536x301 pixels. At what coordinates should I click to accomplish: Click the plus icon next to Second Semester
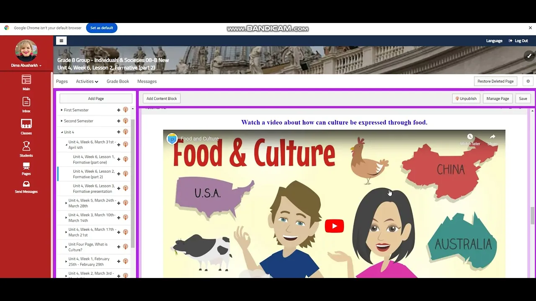[119, 121]
